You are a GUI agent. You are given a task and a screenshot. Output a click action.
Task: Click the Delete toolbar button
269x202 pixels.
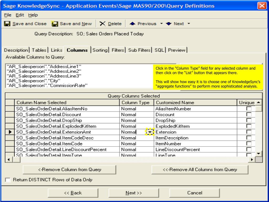click(111, 24)
